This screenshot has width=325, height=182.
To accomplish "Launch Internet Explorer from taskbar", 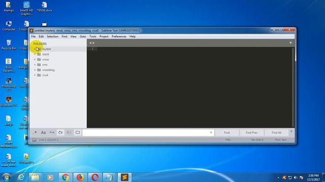I will 21,177.
